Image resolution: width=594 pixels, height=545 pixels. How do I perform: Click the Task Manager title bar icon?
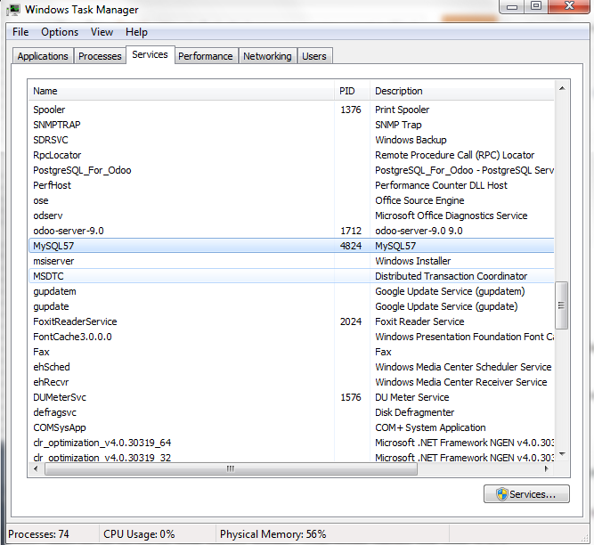click(13, 10)
